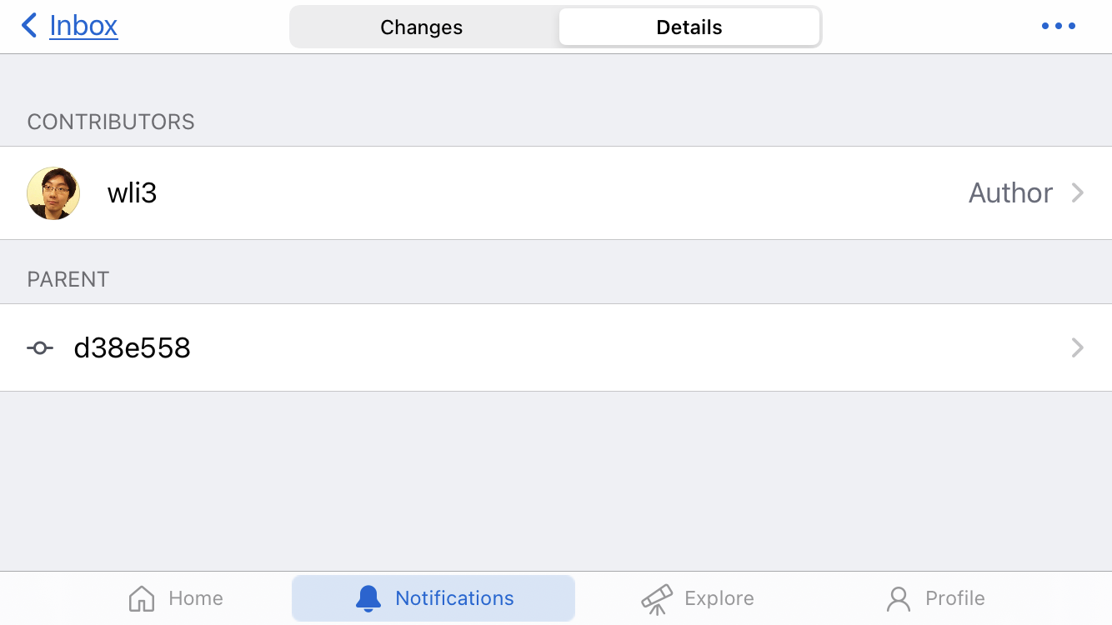
Task: Tap the Author label
Action: 1009,192
